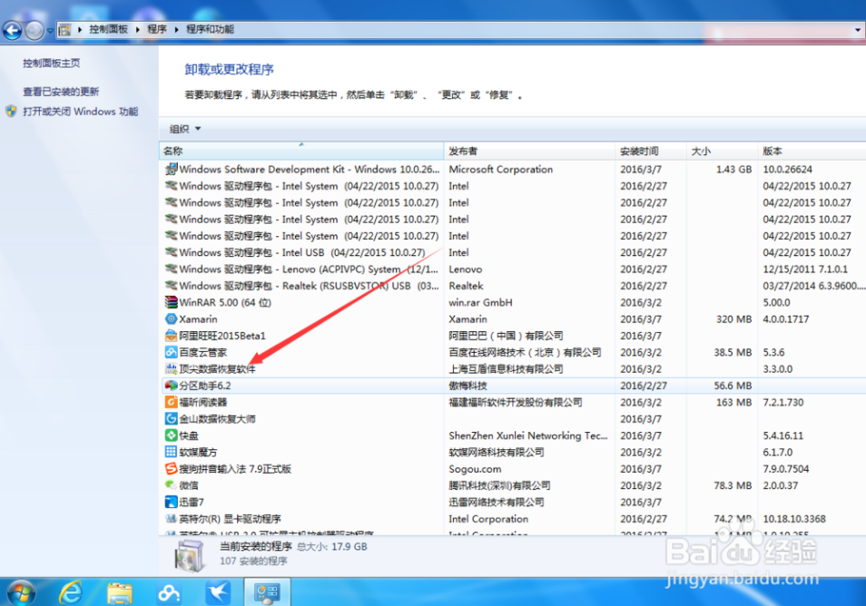
Task: Open the 控制面板主页 link
Action: [x=52, y=63]
